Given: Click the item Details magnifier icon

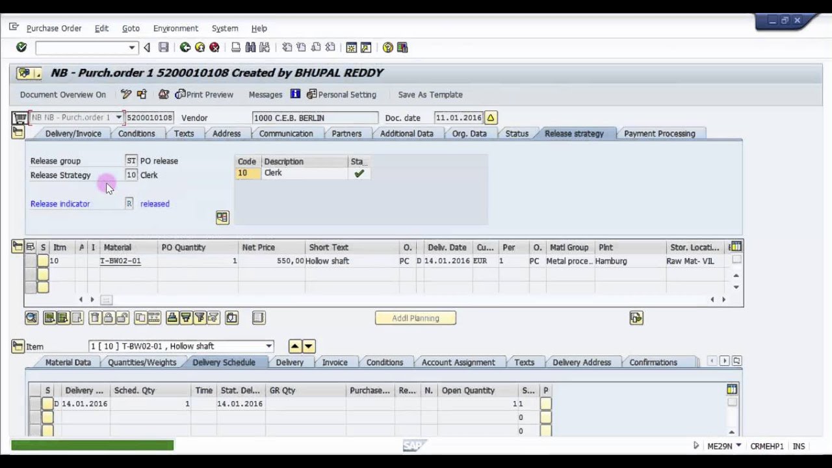Looking at the screenshot, I should click(x=31, y=318).
